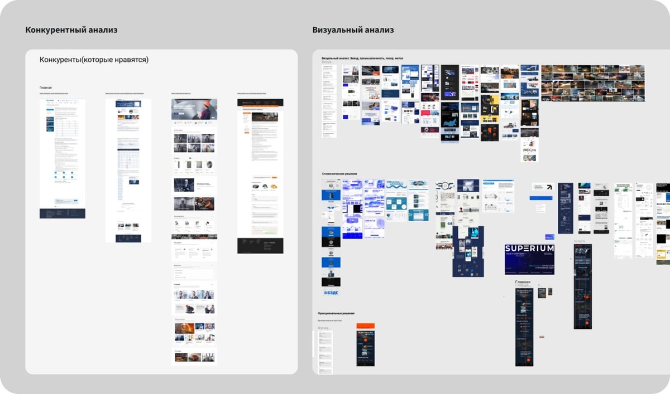Follow the link above the blue table competitor page
Screen dimensions: 670x394
coord(125,94)
